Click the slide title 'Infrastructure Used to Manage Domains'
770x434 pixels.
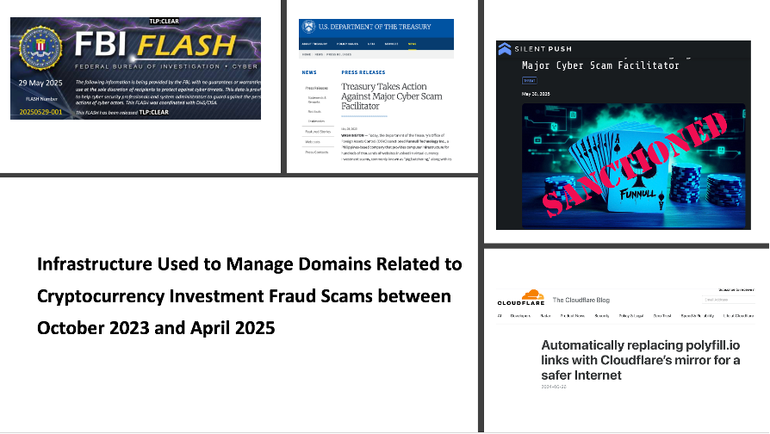point(249,296)
